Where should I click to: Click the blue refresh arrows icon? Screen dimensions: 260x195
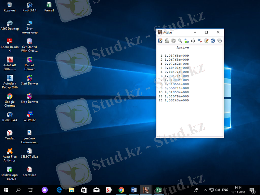213,41
